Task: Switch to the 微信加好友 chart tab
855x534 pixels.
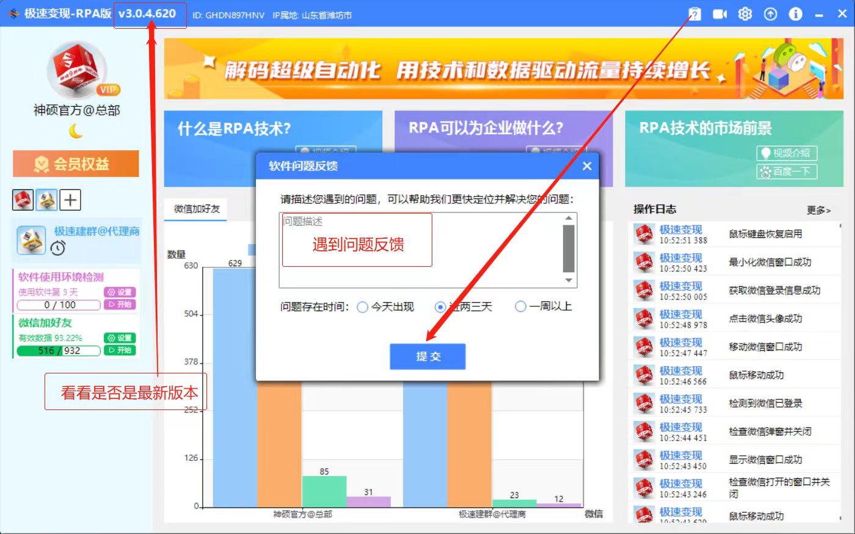Action: pos(197,209)
